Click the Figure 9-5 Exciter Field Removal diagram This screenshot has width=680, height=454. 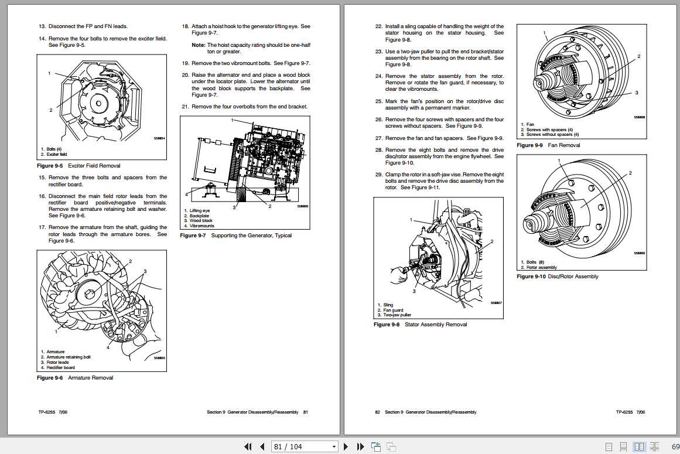click(x=101, y=107)
